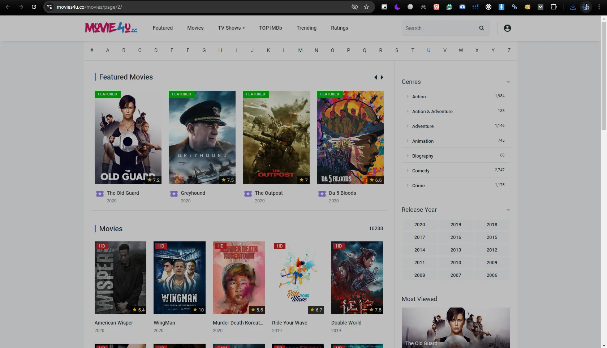Choose release year 2013

pos(456,250)
